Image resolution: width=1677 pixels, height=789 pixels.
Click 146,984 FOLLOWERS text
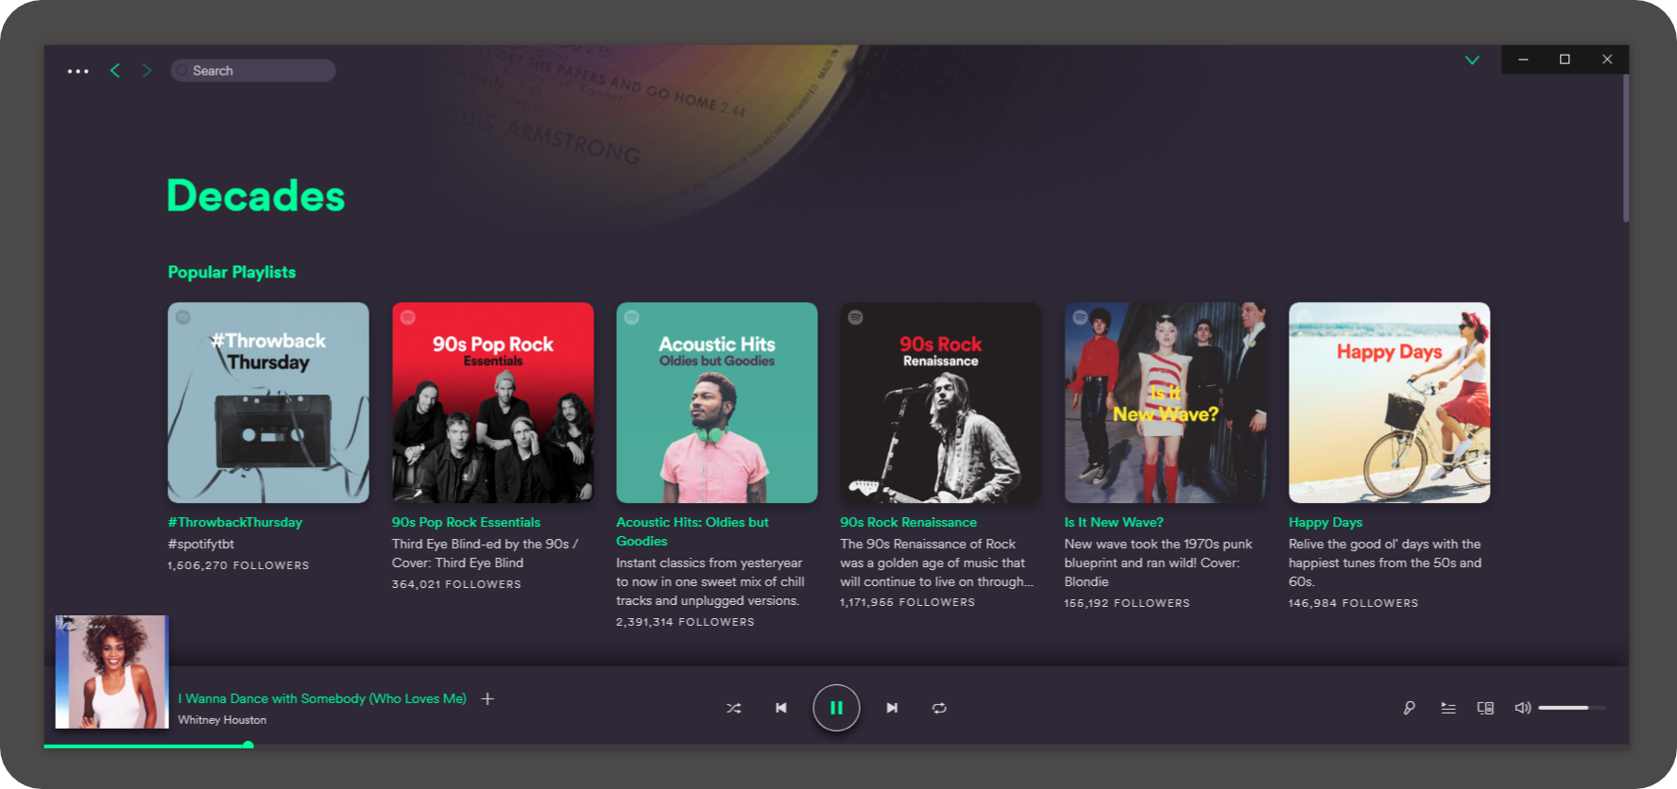1353,603
